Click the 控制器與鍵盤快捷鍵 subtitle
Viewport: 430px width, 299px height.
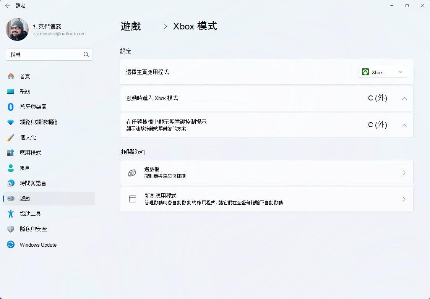165,176
